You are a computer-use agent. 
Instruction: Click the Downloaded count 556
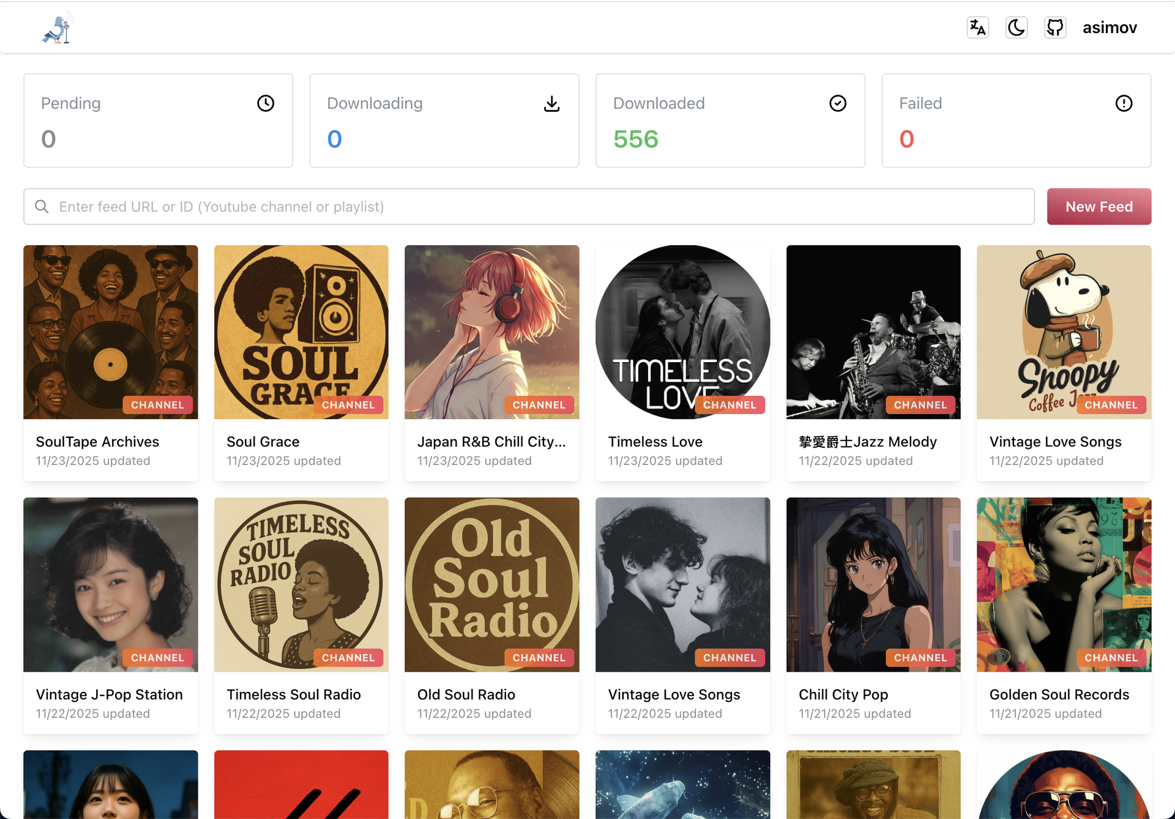pos(635,139)
